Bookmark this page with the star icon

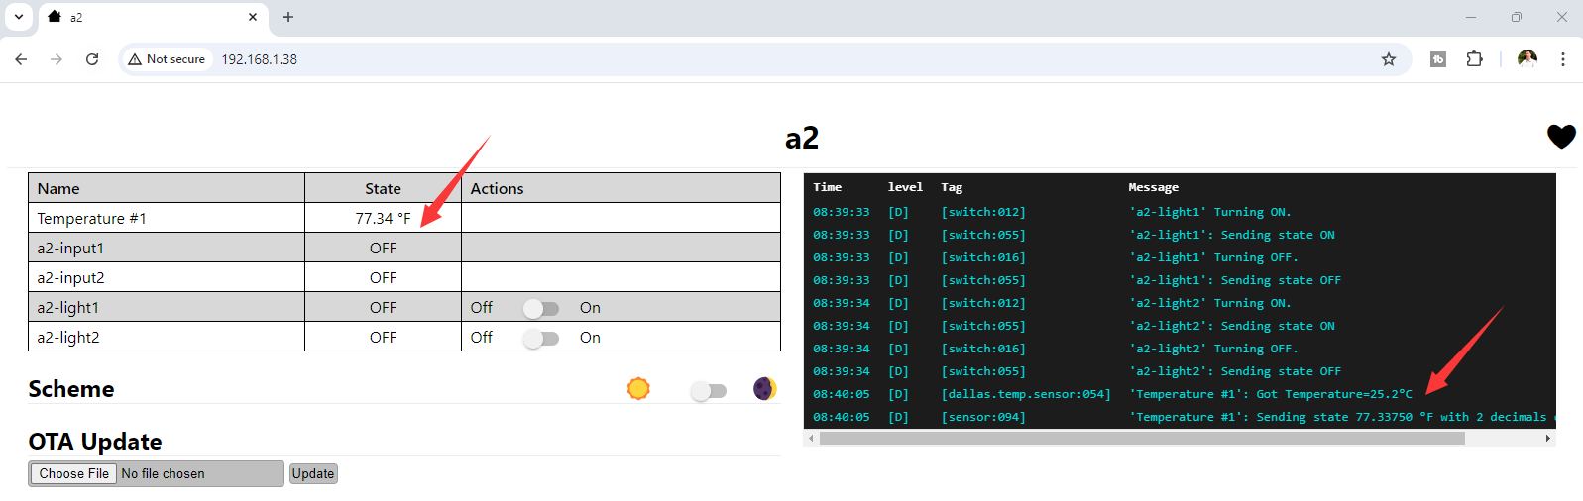[1389, 59]
